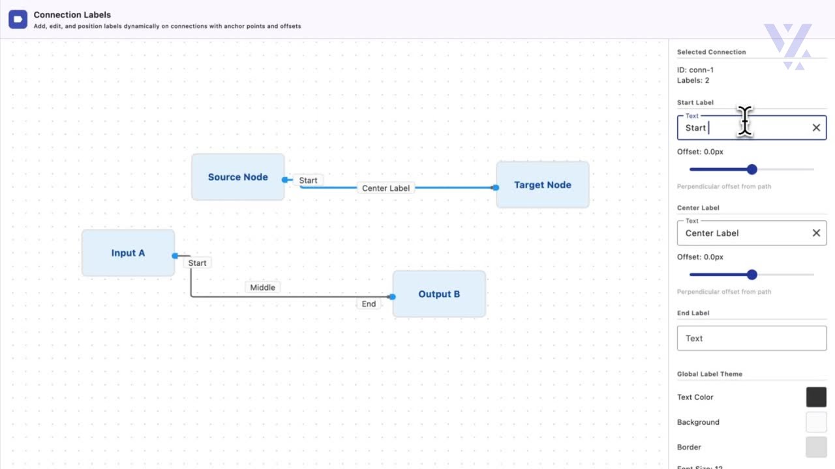Click the Target Node input port dot
Image resolution: width=835 pixels, height=469 pixels.
pyautogui.click(x=496, y=188)
